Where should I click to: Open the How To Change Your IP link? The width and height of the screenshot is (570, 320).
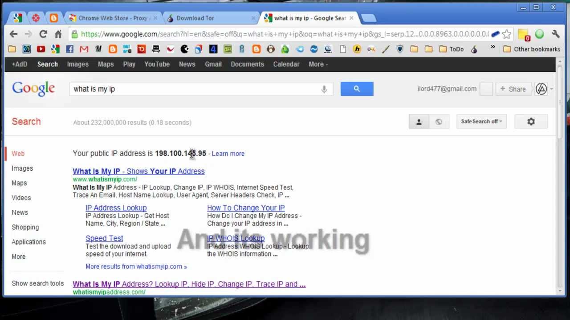246,208
